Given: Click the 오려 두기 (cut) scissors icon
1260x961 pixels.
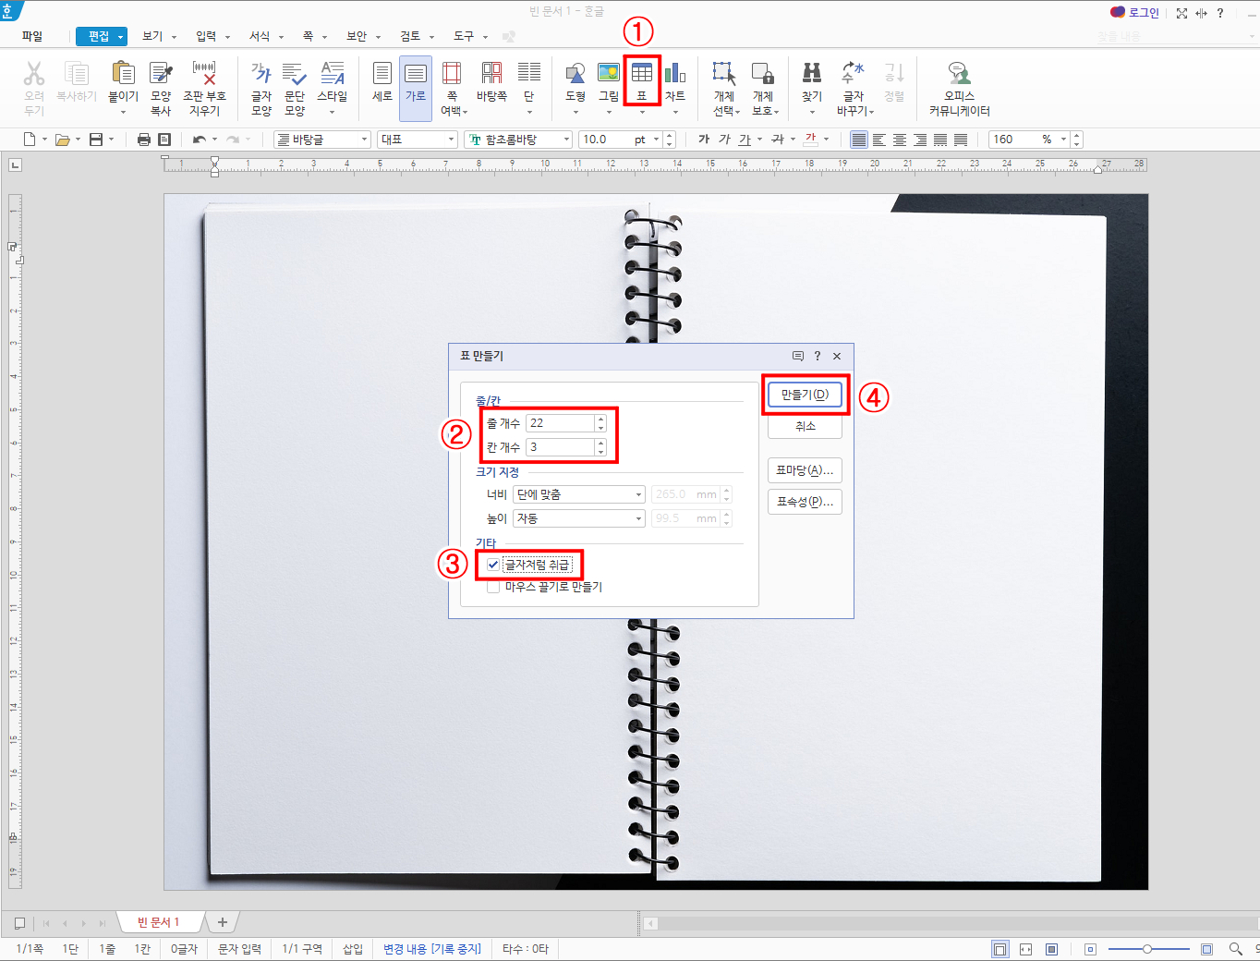Looking at the screenshot, I should pyautogui.click(x=34, y=74).
